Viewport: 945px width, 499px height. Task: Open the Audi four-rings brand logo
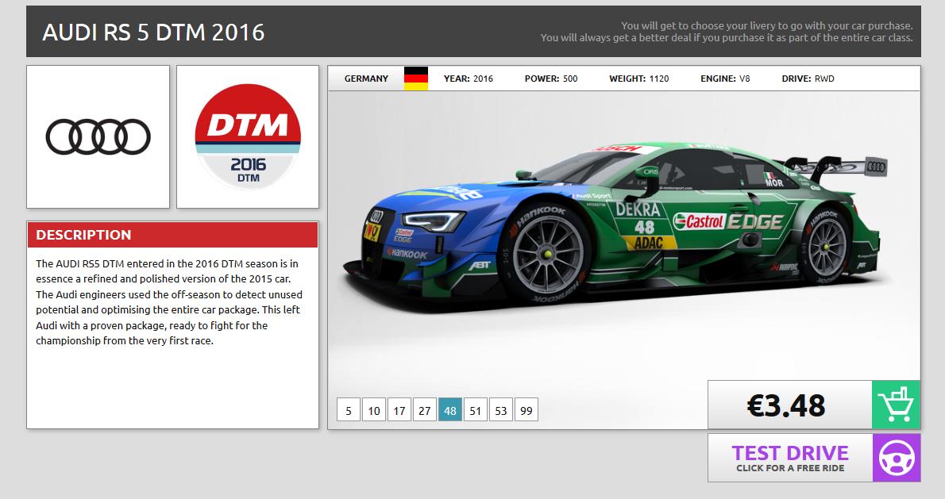click(98, 136)
